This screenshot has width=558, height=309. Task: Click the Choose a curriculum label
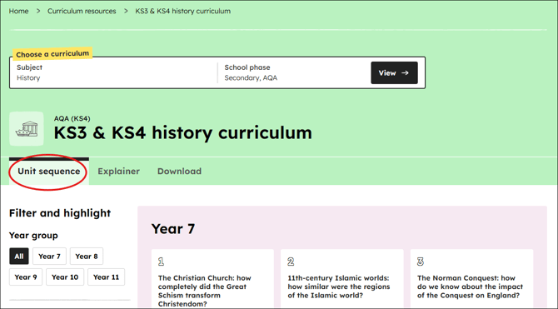pos(52,54)
